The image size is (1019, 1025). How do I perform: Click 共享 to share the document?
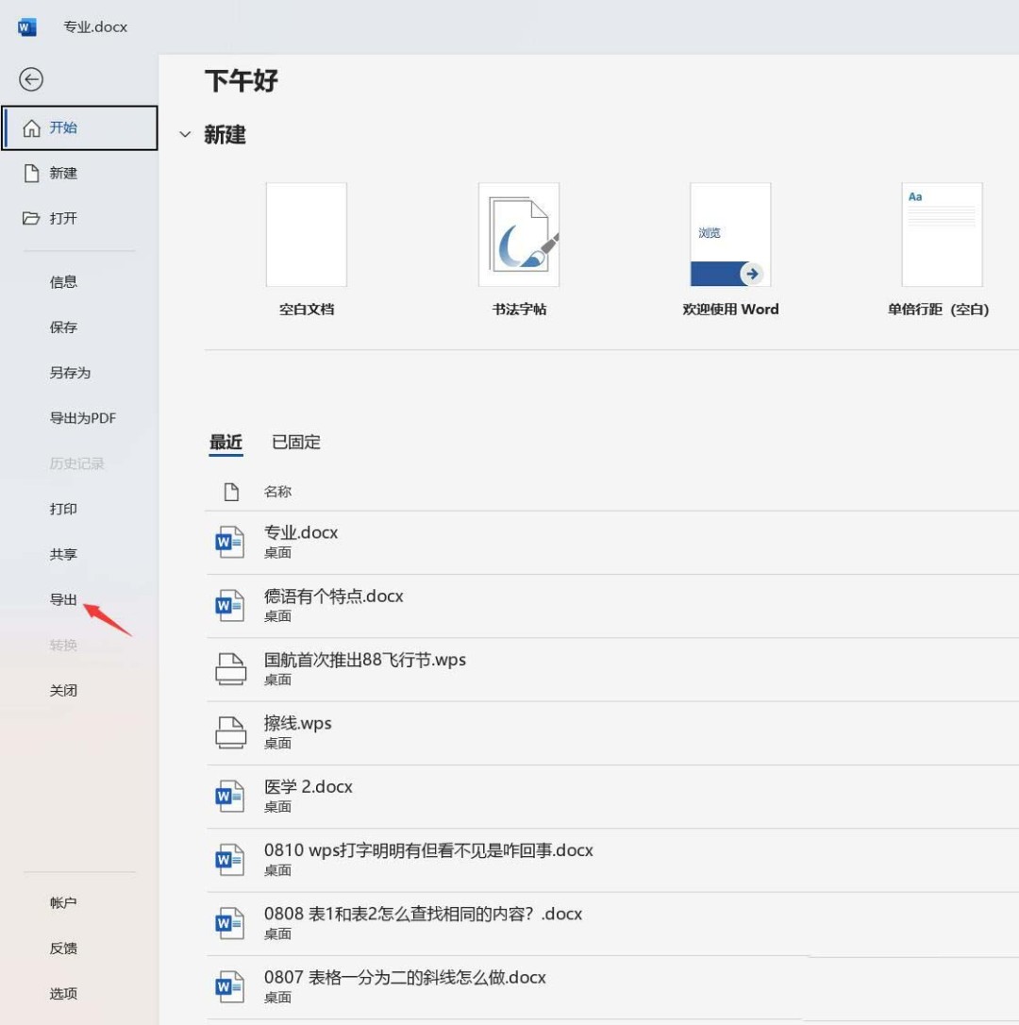pos(63,554)
